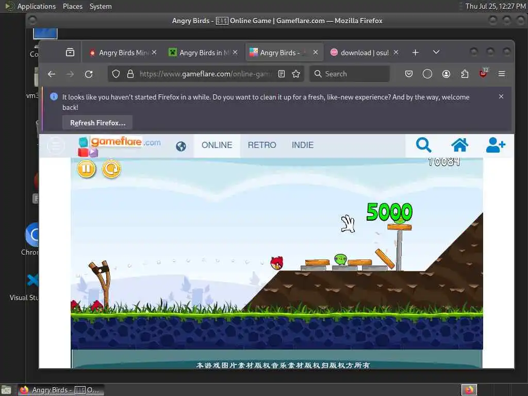Open the RETRO games section
Viewport: 528px width, 396px height.
pyautogui.click(x=262, y=145)
